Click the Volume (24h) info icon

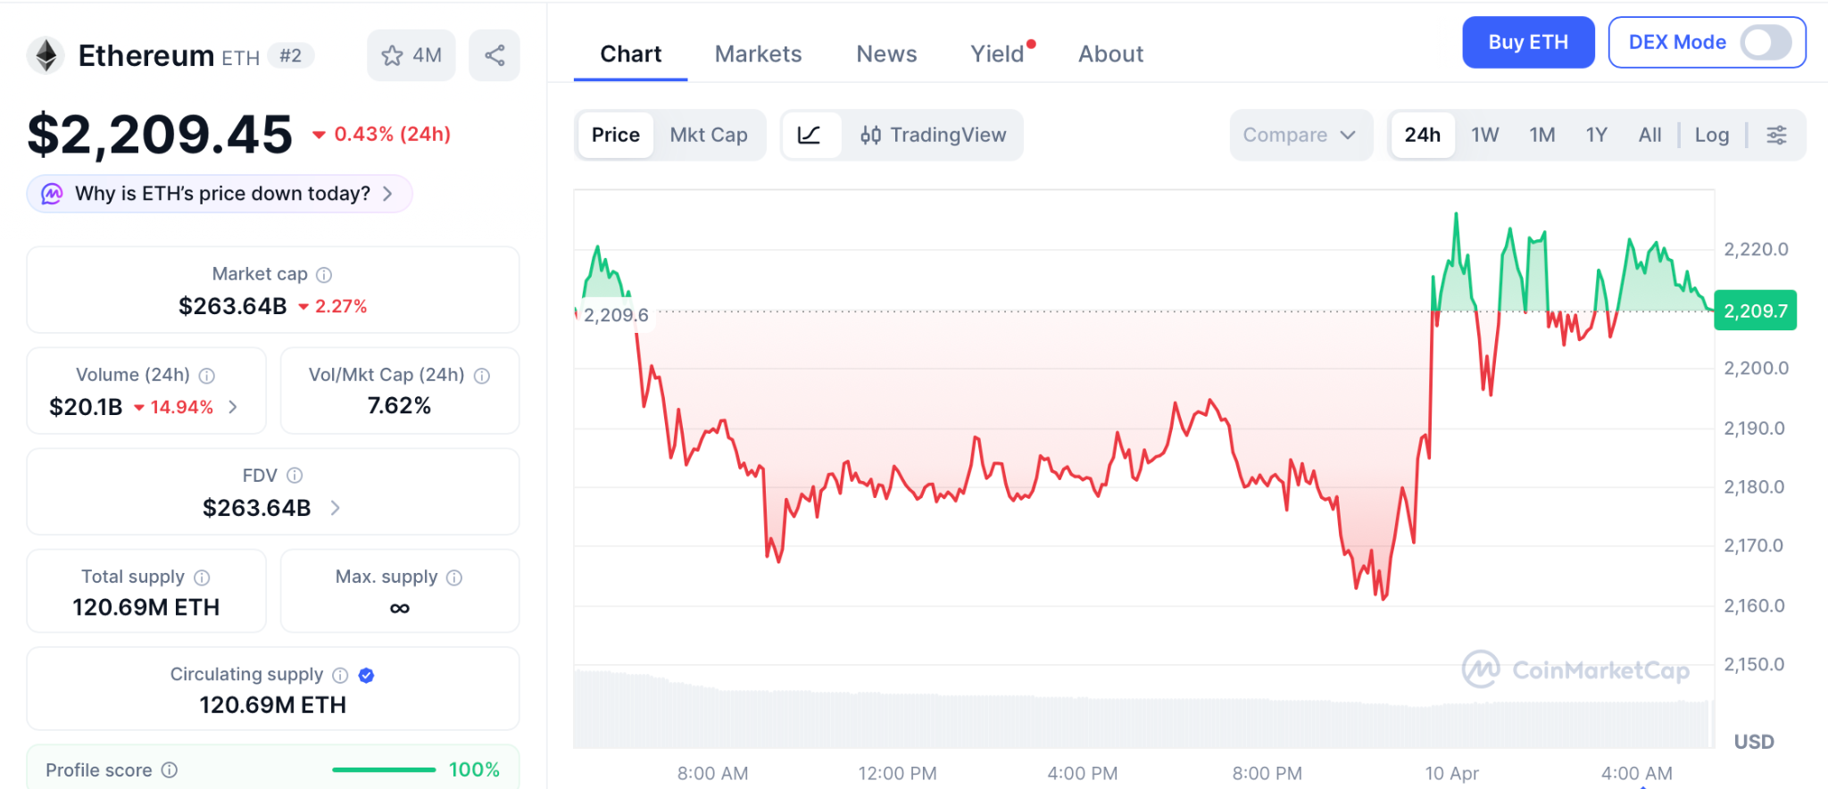pyautogui.click(x=207, y=376)
